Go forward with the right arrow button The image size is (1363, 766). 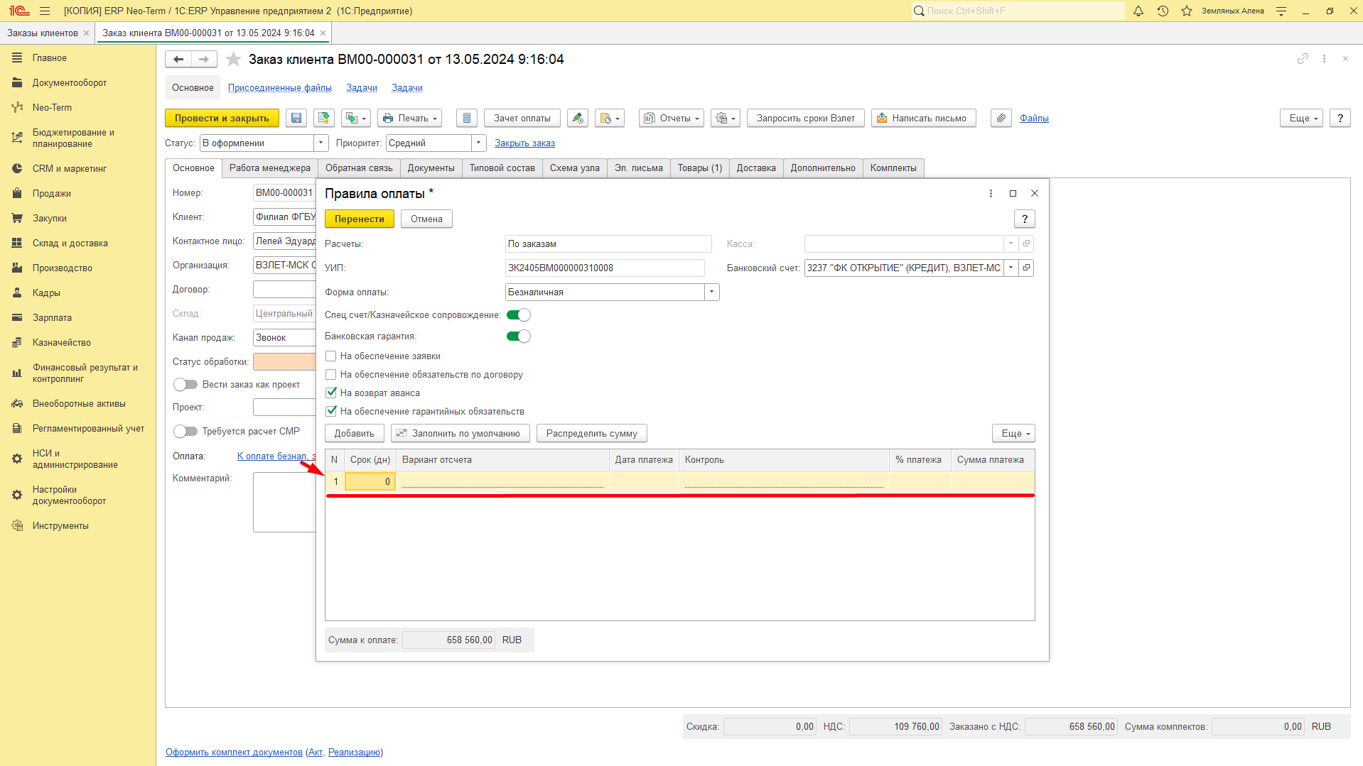coord(204,60)
